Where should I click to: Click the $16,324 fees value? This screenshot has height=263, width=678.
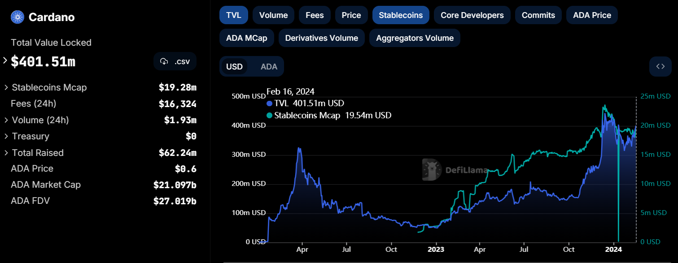[177, 104]
